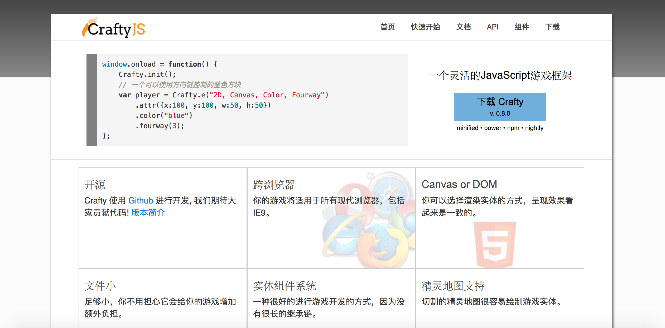Click the CraftyJS logo

coord(113,28)
